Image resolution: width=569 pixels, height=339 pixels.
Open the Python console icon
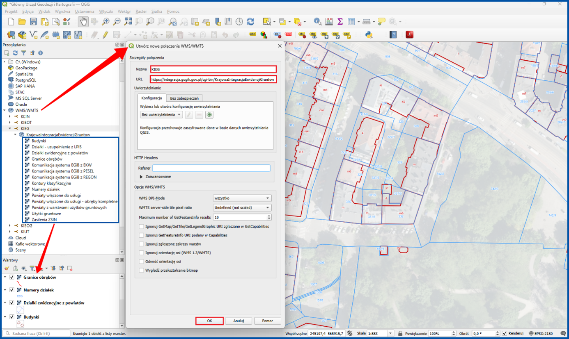click(369, 35)
